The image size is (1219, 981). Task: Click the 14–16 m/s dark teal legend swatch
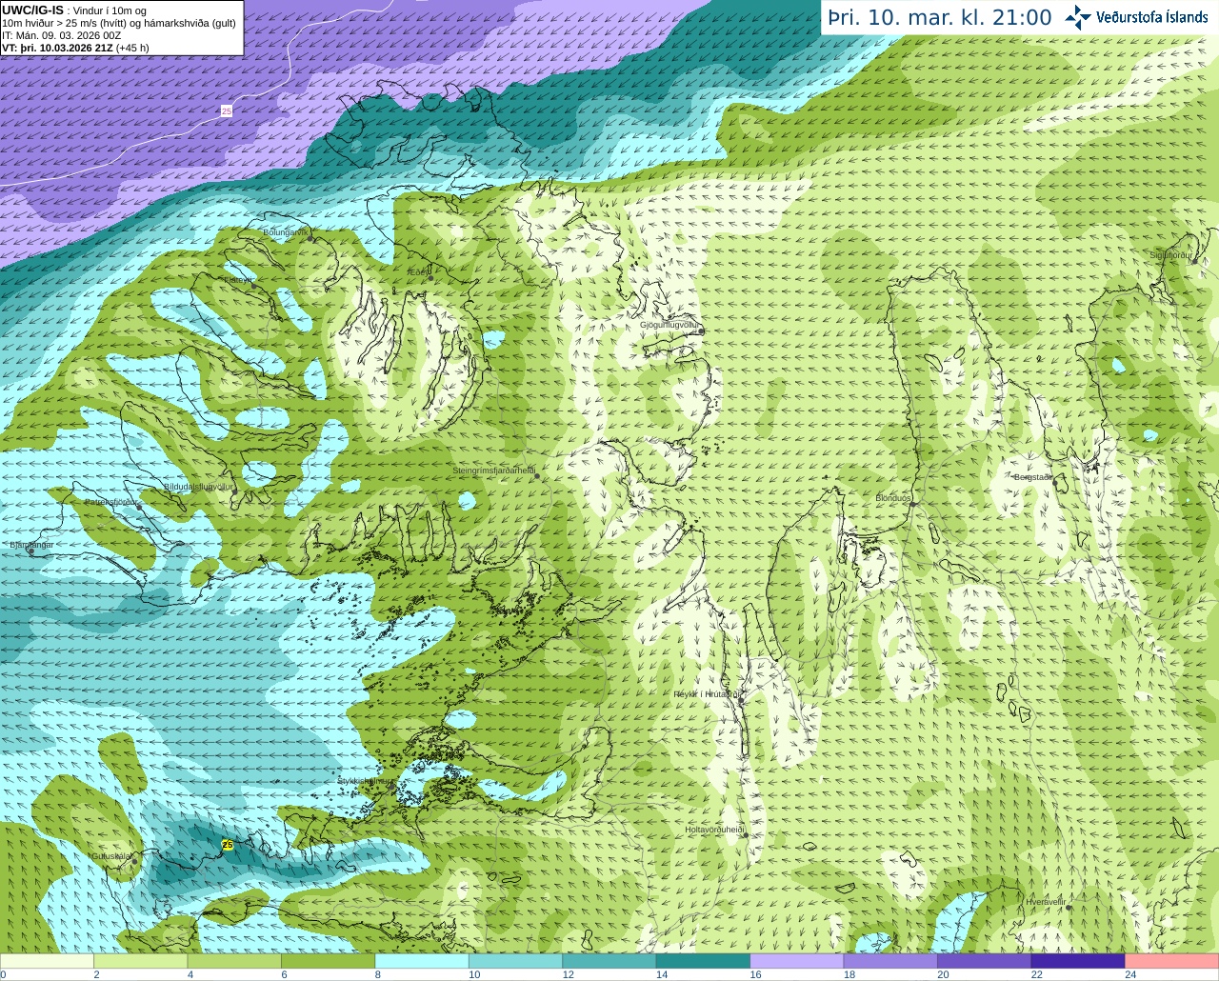click(703, 961)
